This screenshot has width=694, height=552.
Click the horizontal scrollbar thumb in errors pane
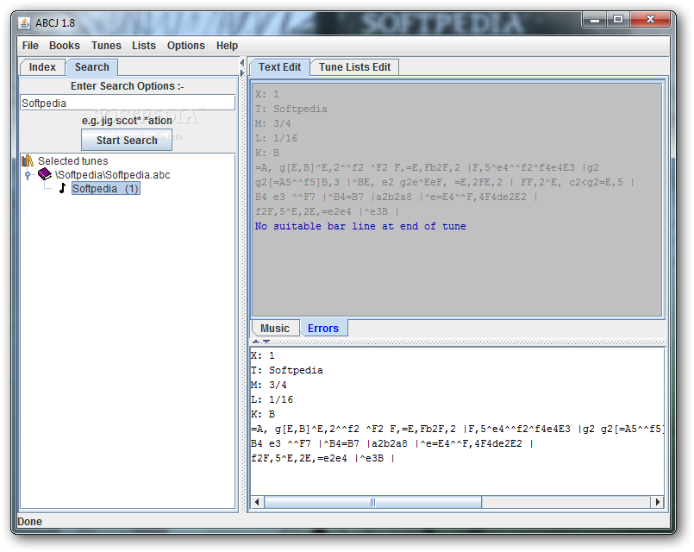pos(372,502)
